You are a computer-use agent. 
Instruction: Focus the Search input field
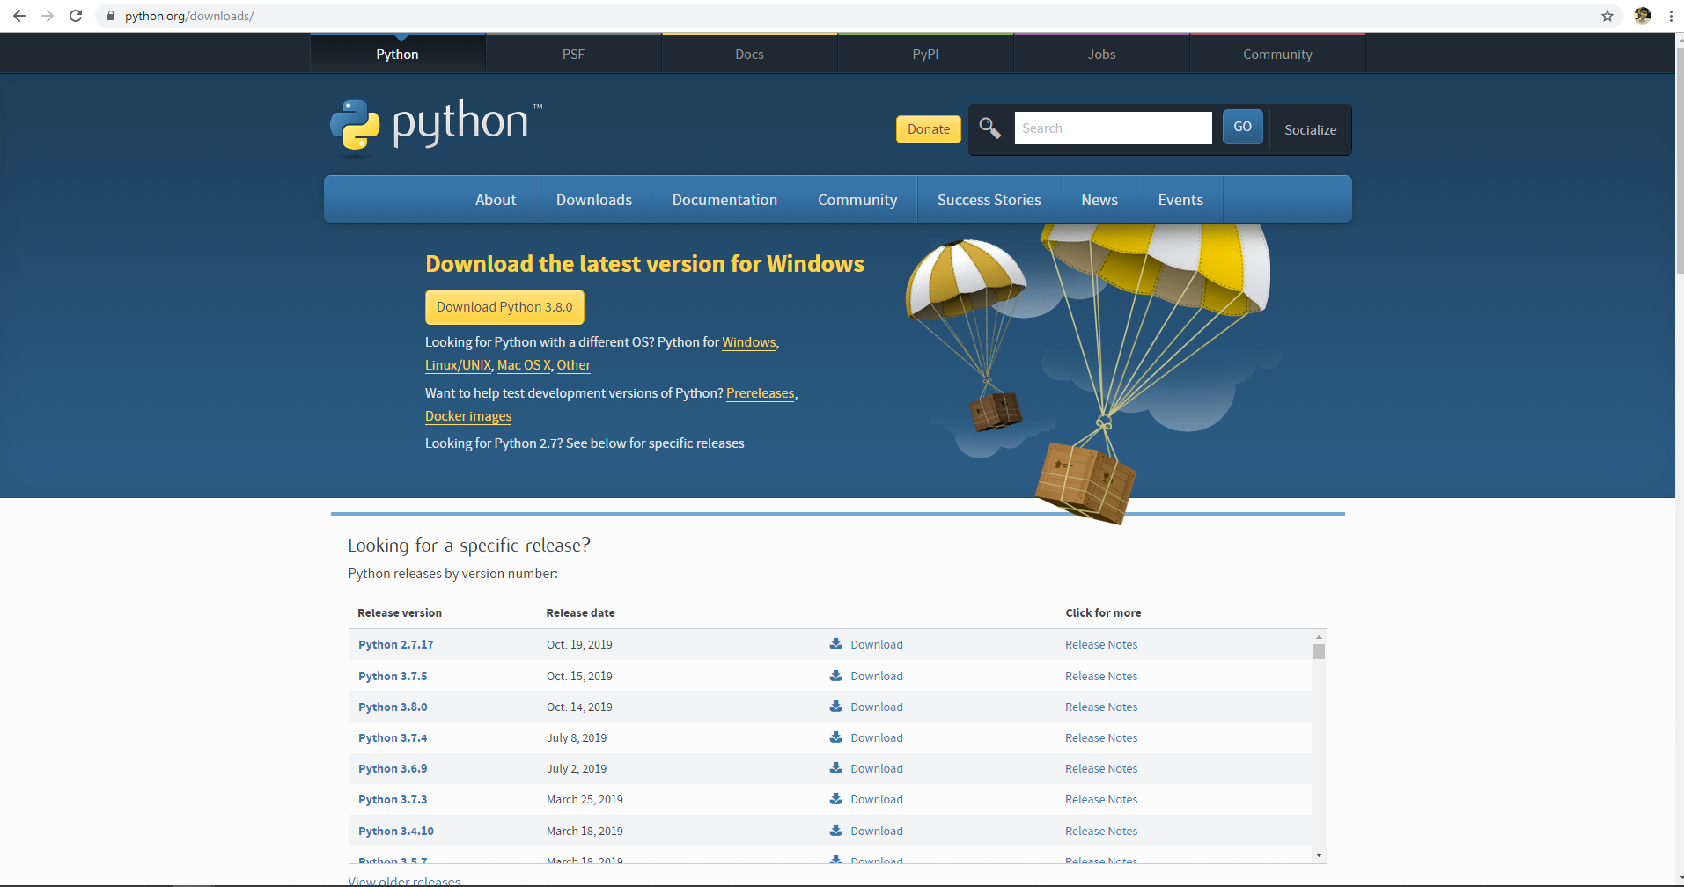pos(1114,128)
